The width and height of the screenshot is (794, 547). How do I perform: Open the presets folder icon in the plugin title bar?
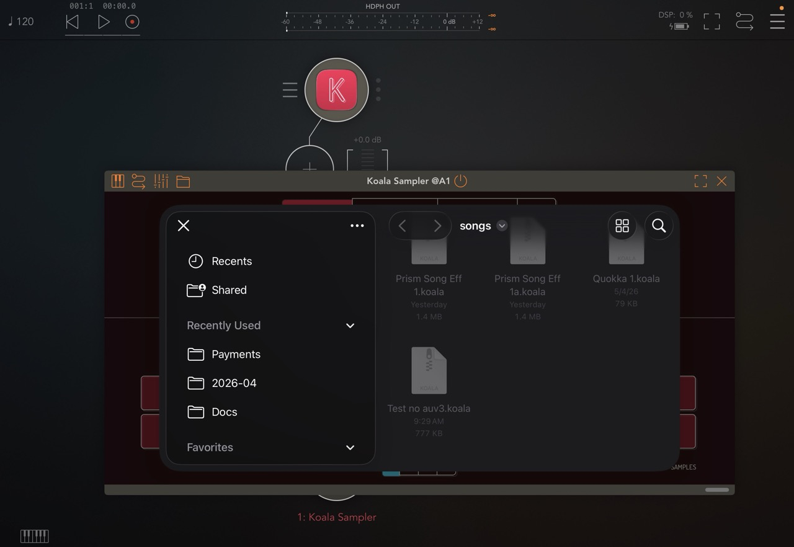pos(183,181)
